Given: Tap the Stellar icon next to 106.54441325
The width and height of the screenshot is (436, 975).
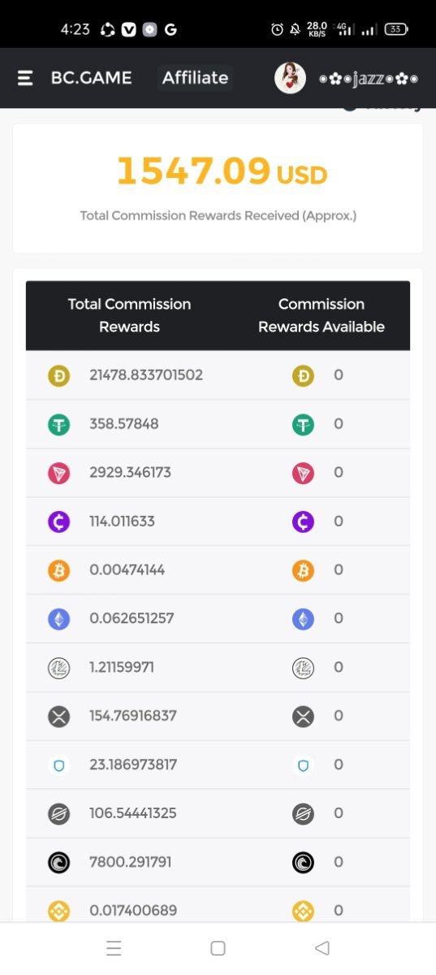Looking at the screenshot, I should point(58,813).
